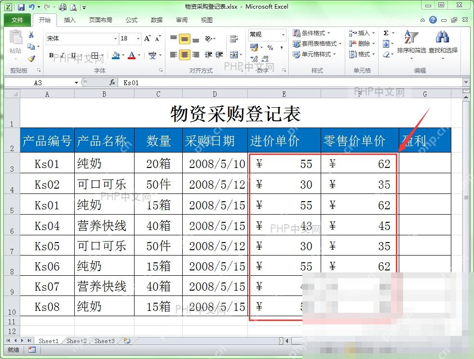Align text left

pos(174,54)
